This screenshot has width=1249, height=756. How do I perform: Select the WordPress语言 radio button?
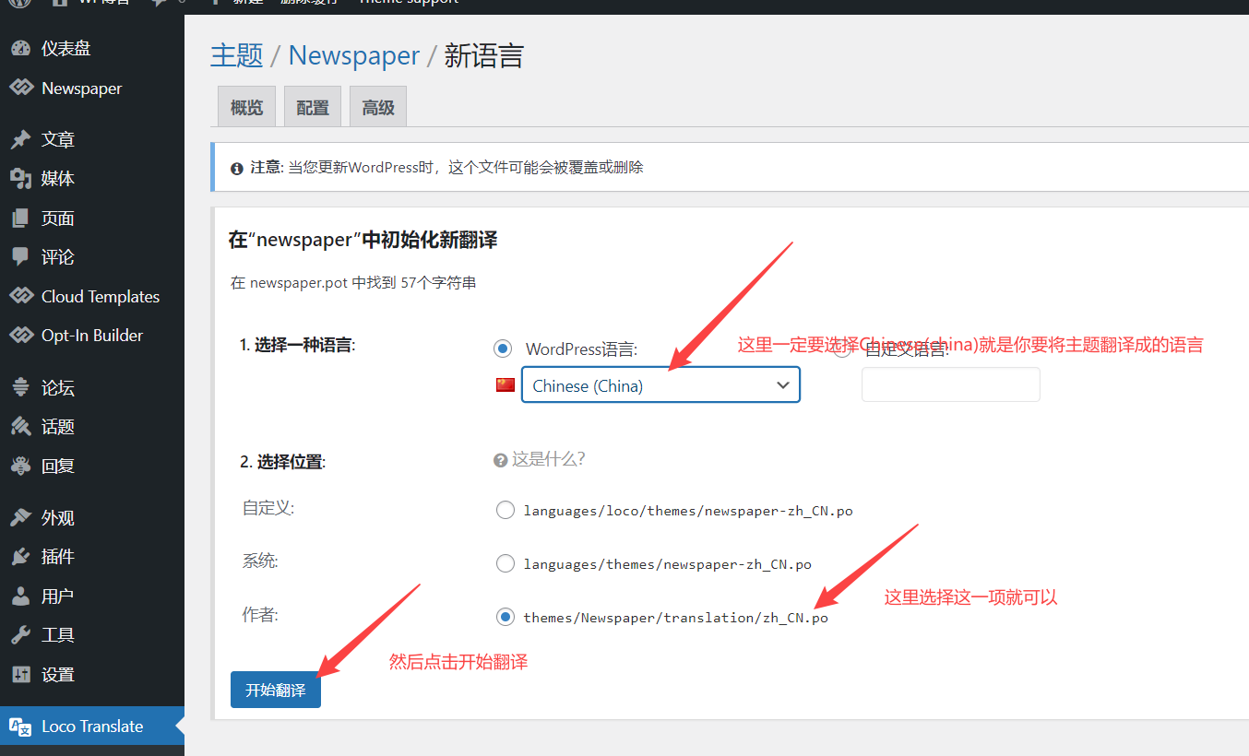click(503, 348)
